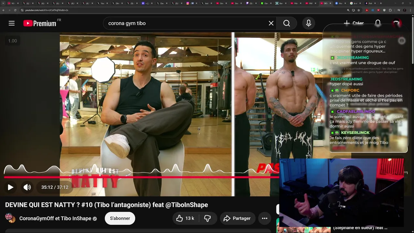Go back in browser history

(x=3, y=10)
